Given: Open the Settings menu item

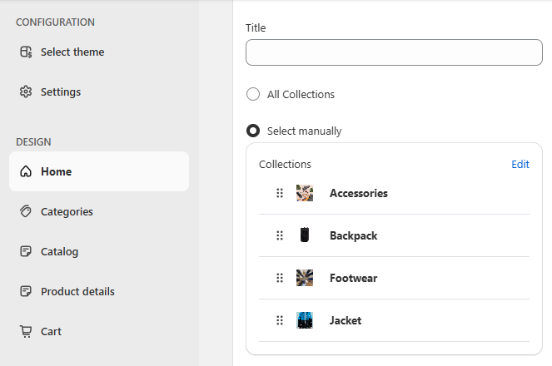Looking at the screenshot, I should 99,91.
